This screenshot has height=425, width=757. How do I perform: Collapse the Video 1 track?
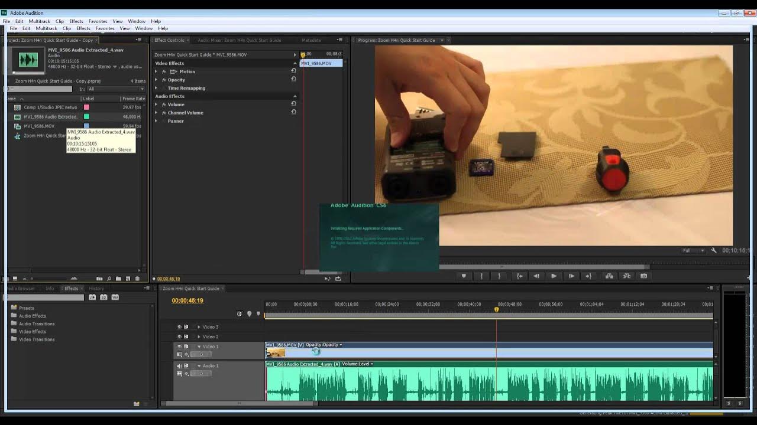click(199, 346)
